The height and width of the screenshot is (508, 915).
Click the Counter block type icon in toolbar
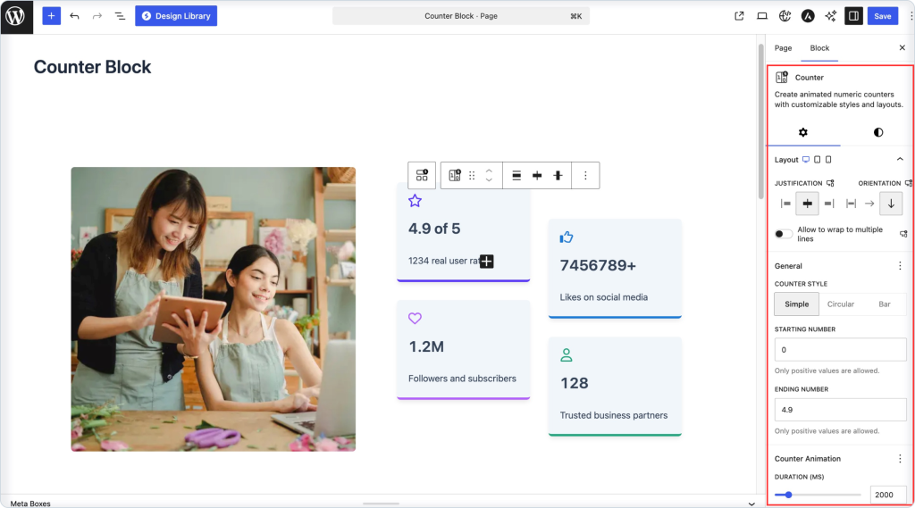(455, 176)
